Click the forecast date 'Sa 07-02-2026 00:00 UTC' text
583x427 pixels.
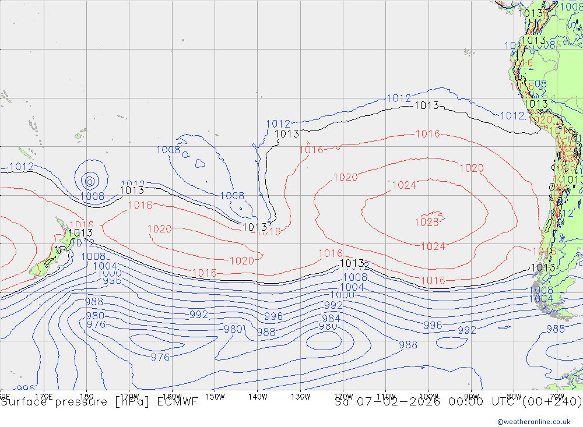coord(427,402)
